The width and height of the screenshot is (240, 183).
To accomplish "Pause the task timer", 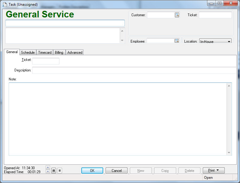I will (53, 170).
